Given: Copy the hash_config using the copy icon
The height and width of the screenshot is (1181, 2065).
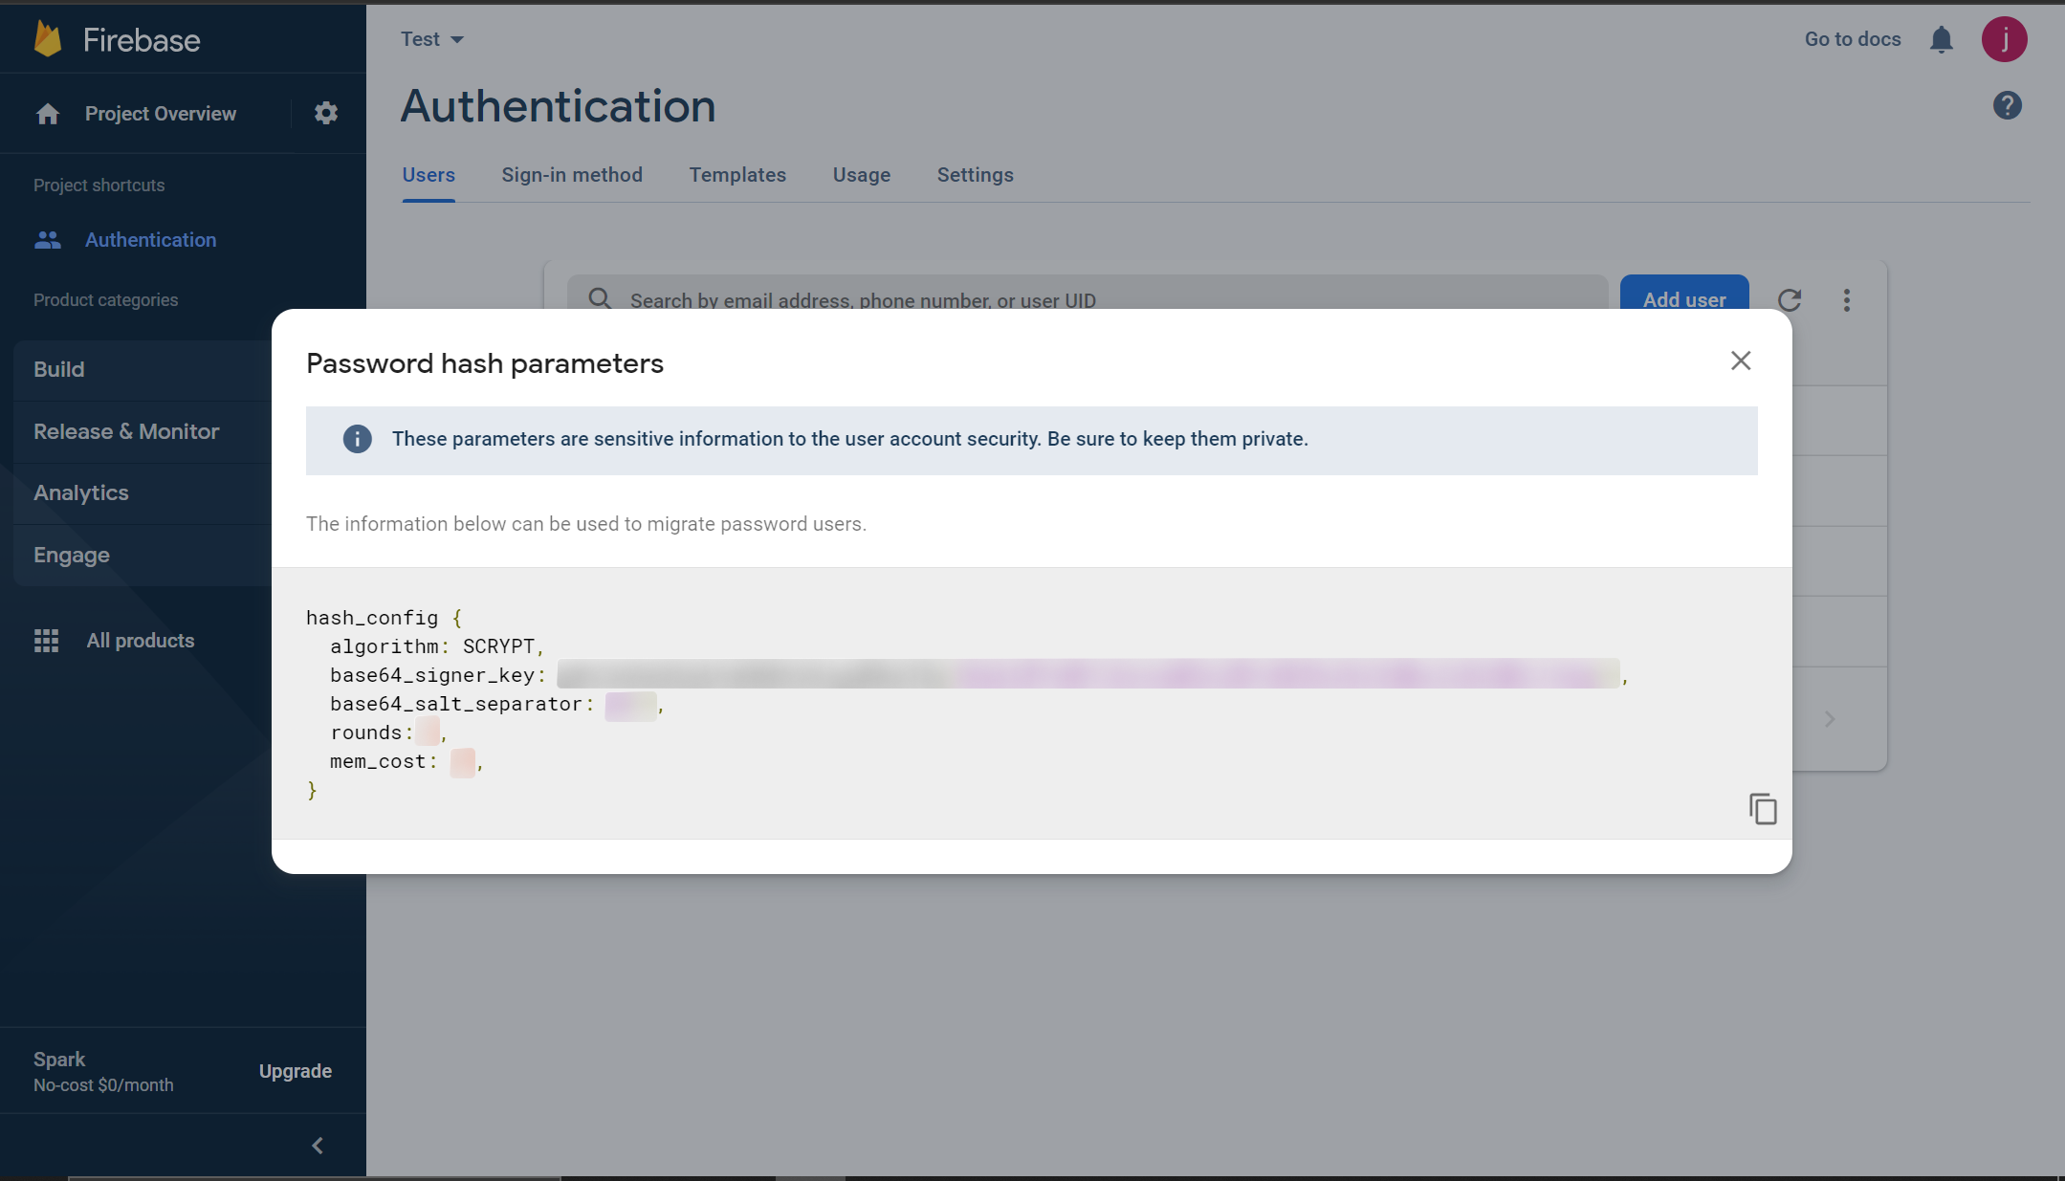Looking at the screenshot, I should (1763, 808).
